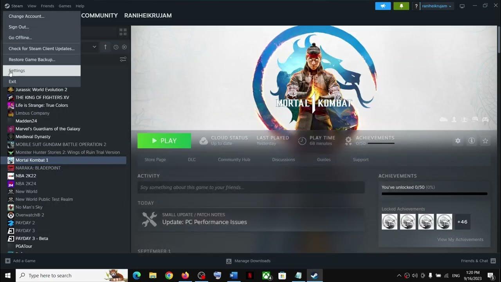Click the Achievements gear badge icon
The image size is (501, 282).
348,141
